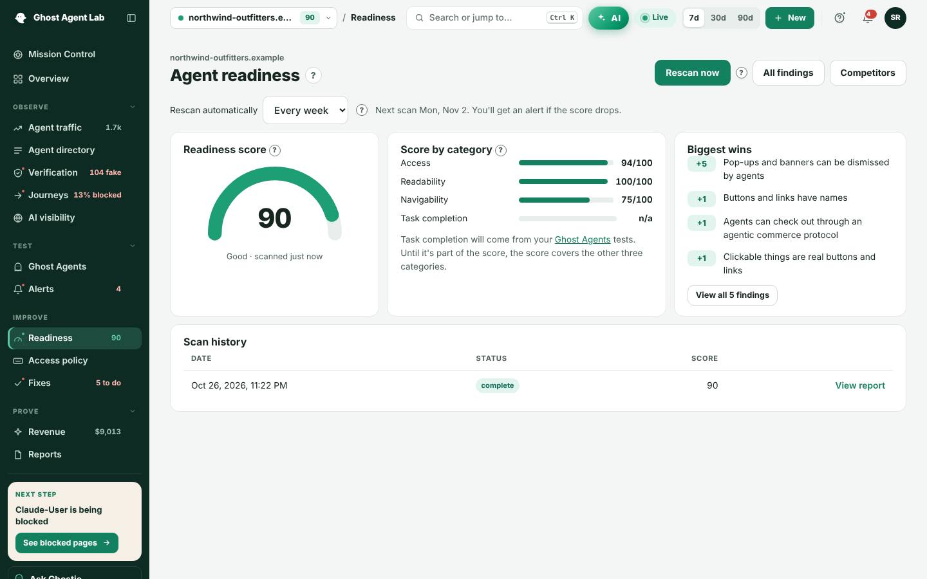
Task: Click the help icon next to Rescan now
Action: [742, 73]
